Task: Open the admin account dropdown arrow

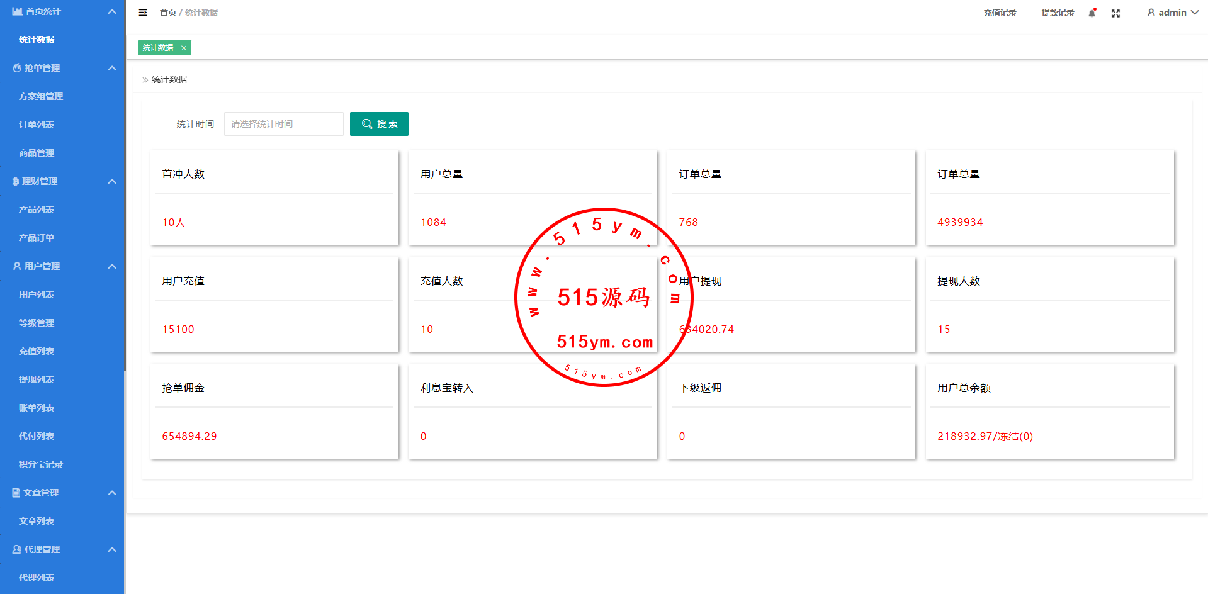Action: (1194, 13)
